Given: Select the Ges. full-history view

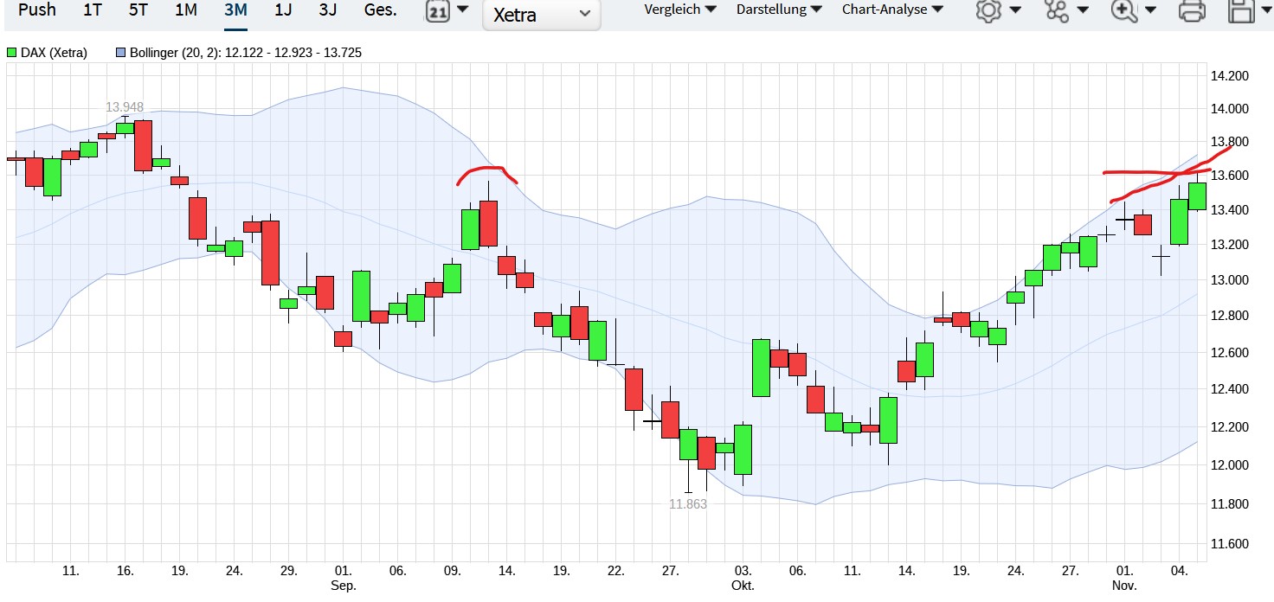Looking at the screenshot, I should coord(379,10).
